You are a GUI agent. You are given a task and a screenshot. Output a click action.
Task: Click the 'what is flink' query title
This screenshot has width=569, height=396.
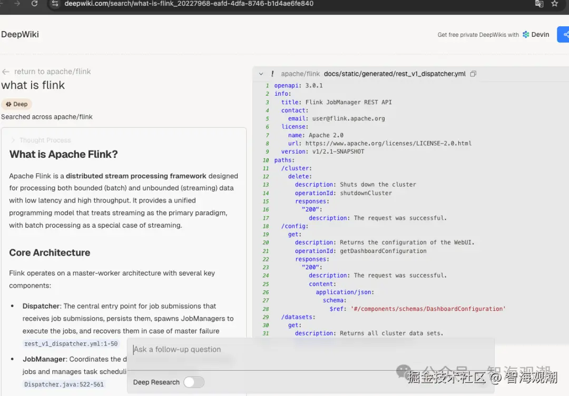pyautogui.click(x=33, y=85)
